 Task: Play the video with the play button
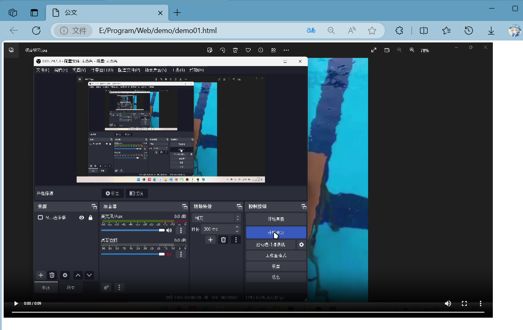[x=16, y=303]
